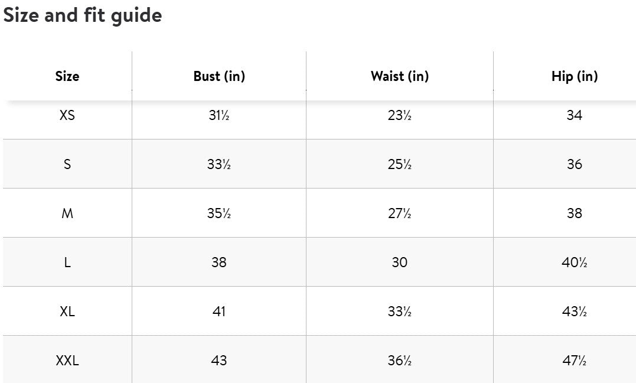Screen dimensions: 636x383
Task: Click the Hip (in) column header
Action: click(575, 76)
